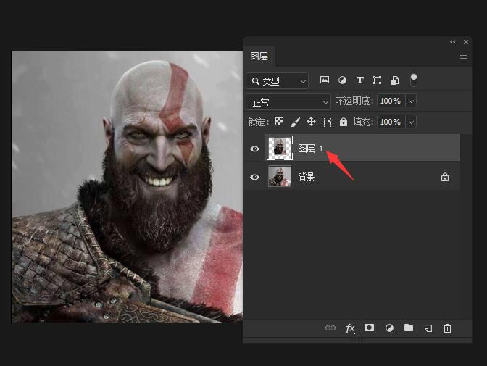
Task: Select the 背景 layer thumbnail
Action: coord(280,176)
